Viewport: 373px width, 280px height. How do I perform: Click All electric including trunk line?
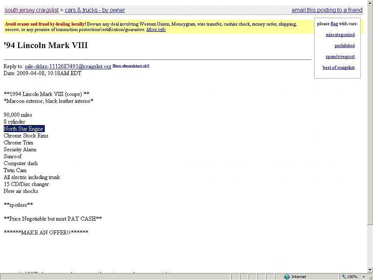[32, 177]
